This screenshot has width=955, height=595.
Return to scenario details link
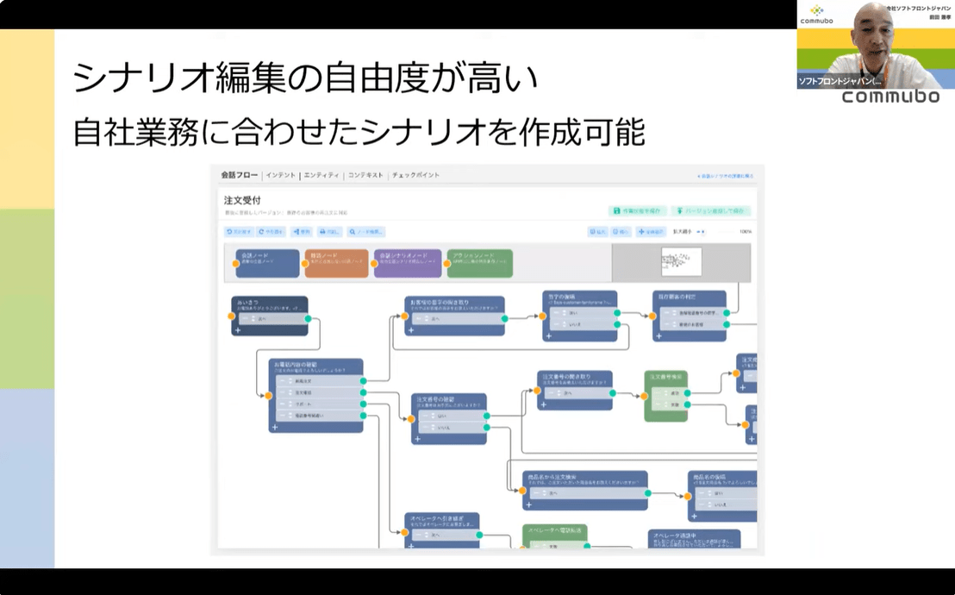pos(726,176)
